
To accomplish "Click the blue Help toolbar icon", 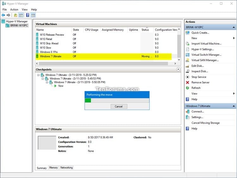I will 28,15.
